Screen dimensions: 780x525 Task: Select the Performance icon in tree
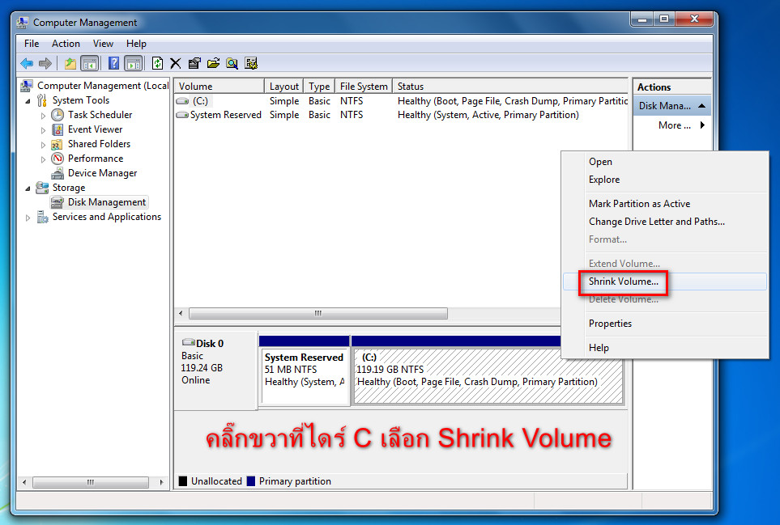(58, 159)
